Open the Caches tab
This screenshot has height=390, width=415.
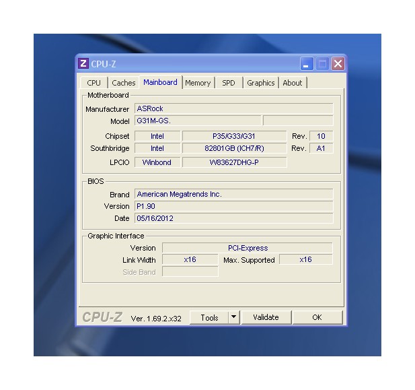[x=124, y=83]
